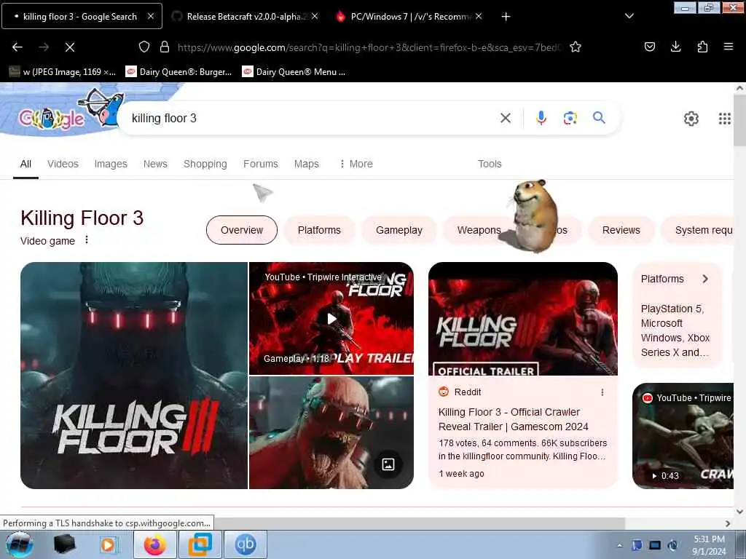This screenshot has height=559, width=746.
Task: Open the extensions puzzle icon
Action: [x=702, y=47]
